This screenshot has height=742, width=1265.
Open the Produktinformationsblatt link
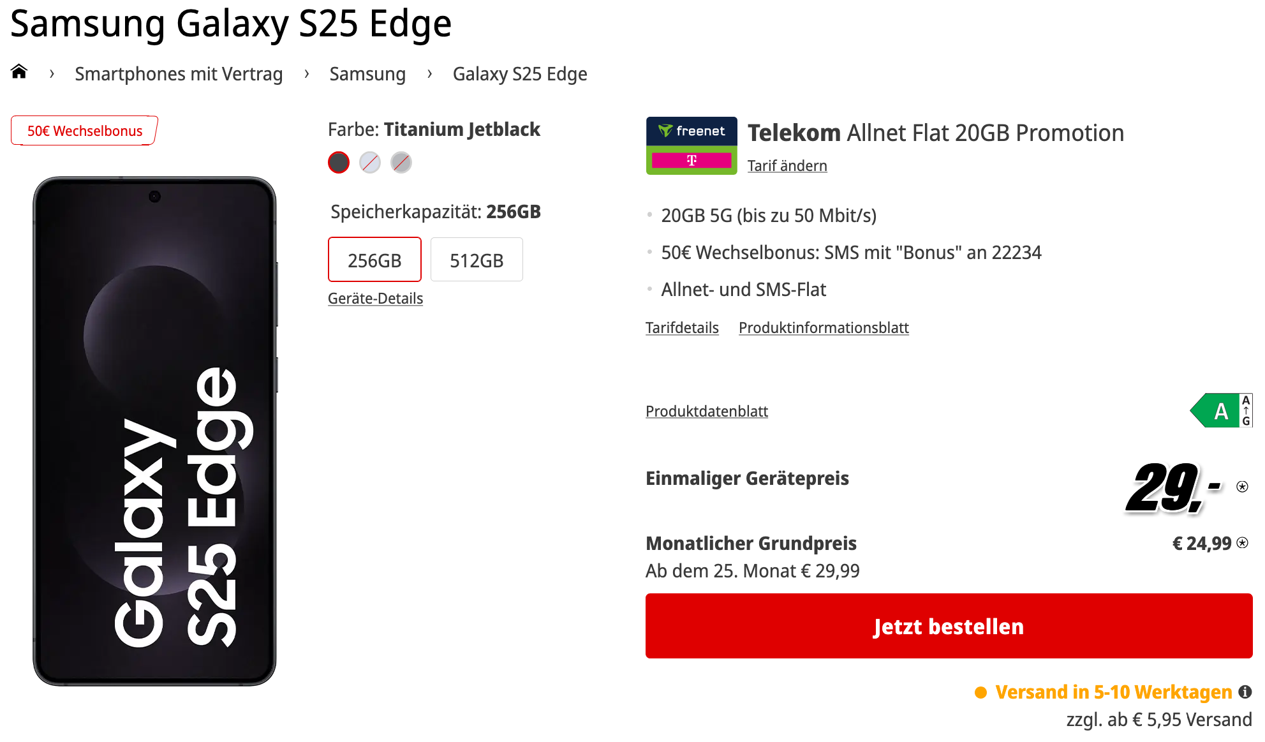[824, 328]
